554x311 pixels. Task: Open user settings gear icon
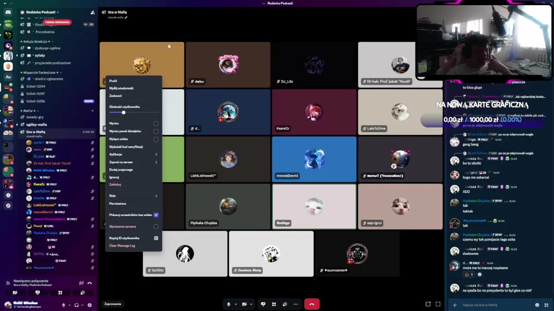90,305
